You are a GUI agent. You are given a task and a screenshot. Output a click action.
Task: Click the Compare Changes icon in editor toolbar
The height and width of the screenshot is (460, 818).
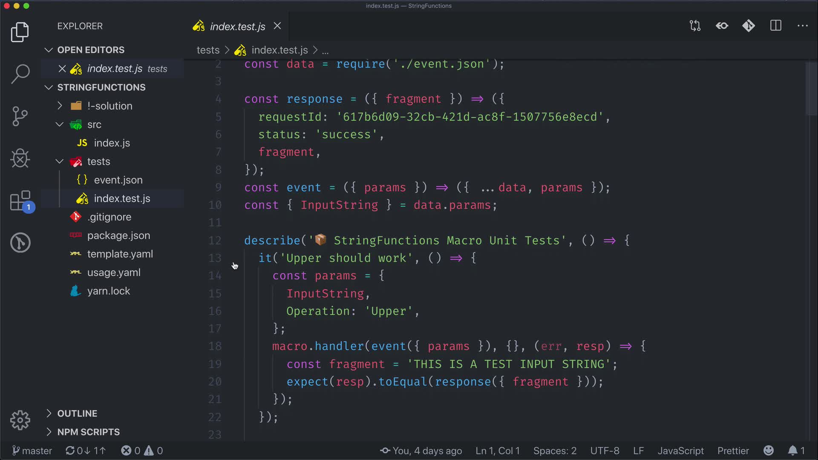(x=695, y=26)
